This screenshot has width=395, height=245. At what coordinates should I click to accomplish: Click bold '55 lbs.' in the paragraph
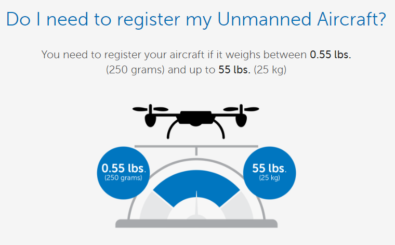[x=234, y=70]
